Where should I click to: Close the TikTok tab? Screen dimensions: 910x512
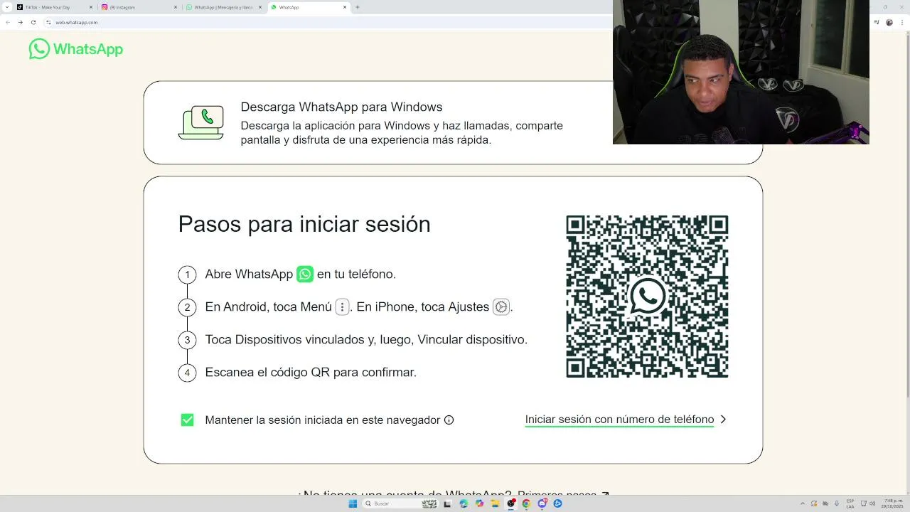tap(91, 7)
